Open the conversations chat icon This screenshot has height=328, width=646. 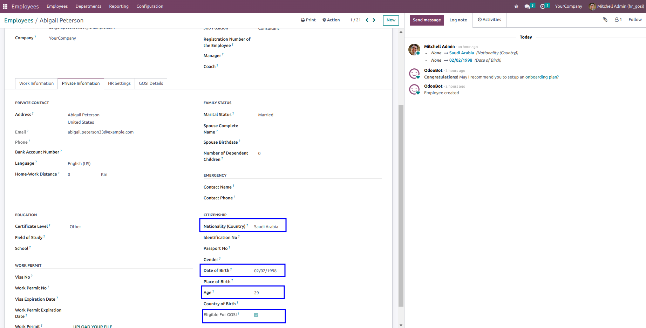tap(527, 6)
